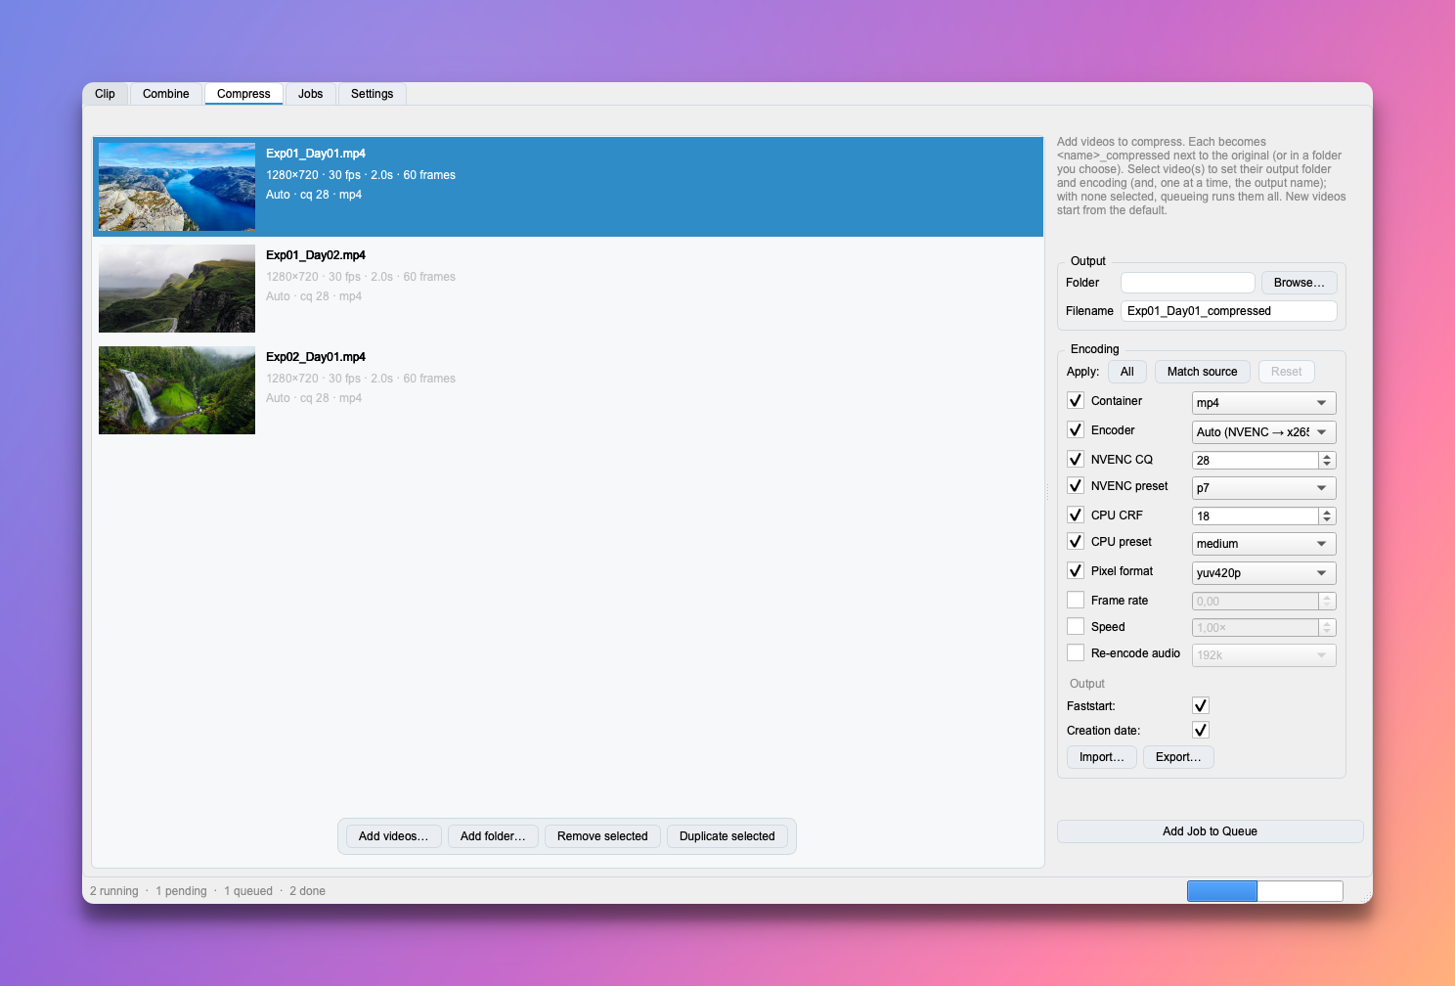Click the Reset encoding button
This screenshot has height=986, width=1455.
coord(1286,372)
